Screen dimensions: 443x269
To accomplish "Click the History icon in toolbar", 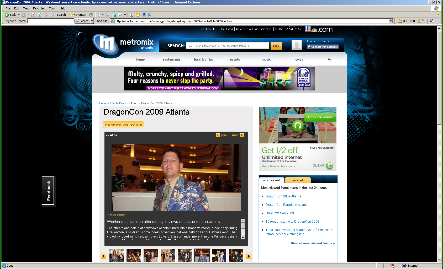I will click(x=91, y=15).
